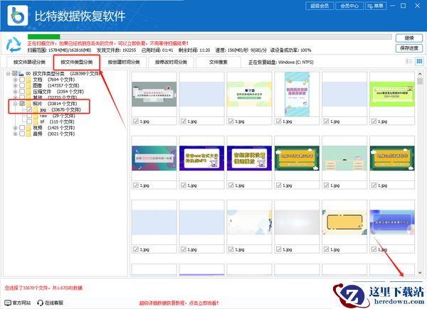Switch to grid thumbnail view icon
Screen dimensions: 427x309
coord(419,61)
